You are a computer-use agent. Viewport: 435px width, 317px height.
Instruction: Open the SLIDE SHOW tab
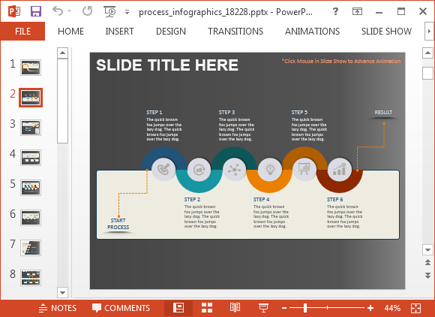[386, 31]
